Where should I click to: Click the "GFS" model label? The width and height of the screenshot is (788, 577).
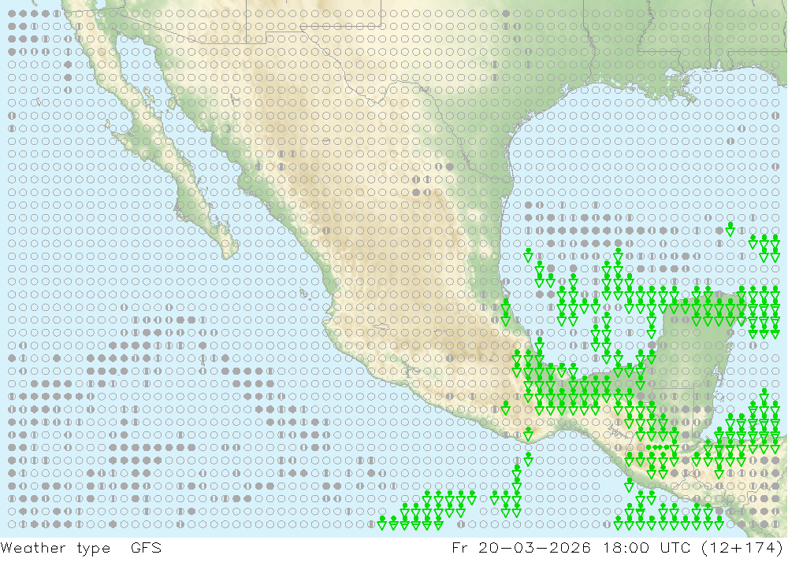tap(147, 547)
